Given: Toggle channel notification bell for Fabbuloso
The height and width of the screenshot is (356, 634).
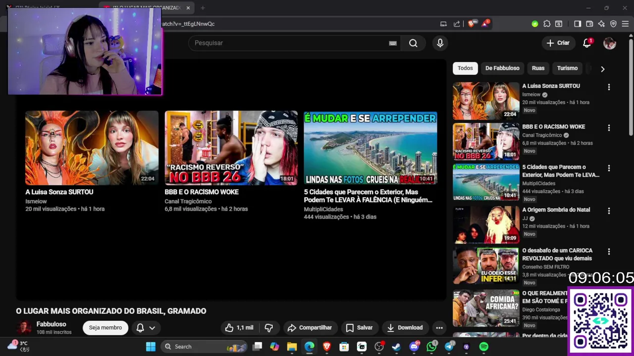Looking at the screenshot, I should 140,328.
